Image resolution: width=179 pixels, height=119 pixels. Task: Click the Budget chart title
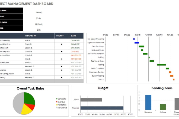103,88
